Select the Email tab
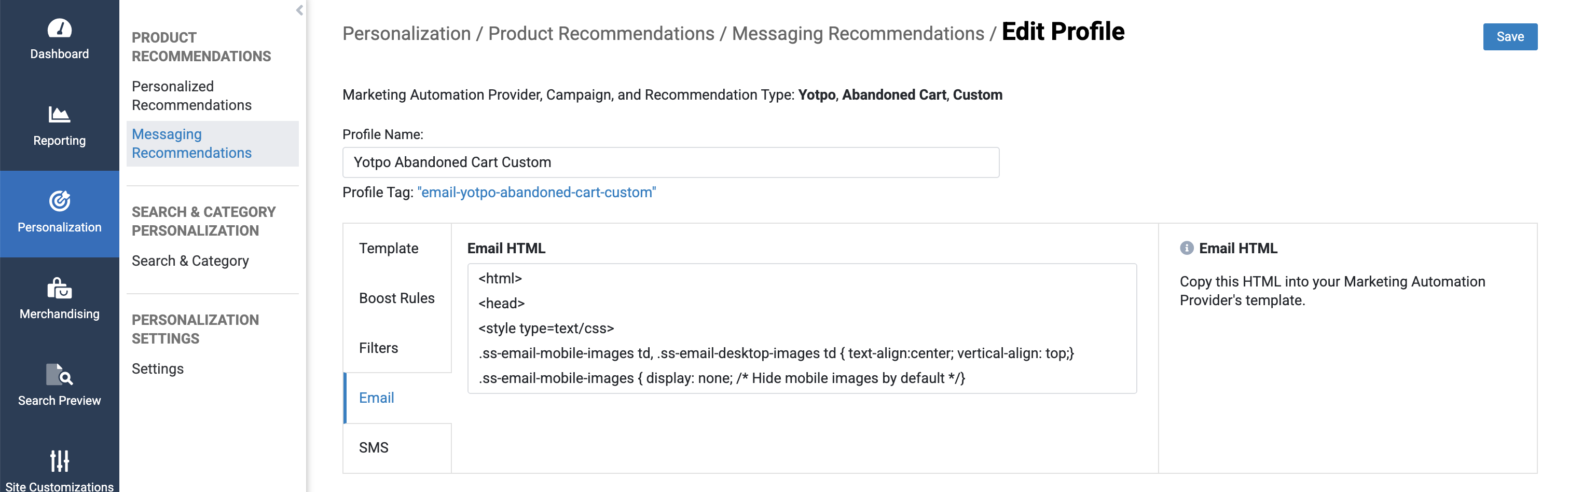 point(376,398)
